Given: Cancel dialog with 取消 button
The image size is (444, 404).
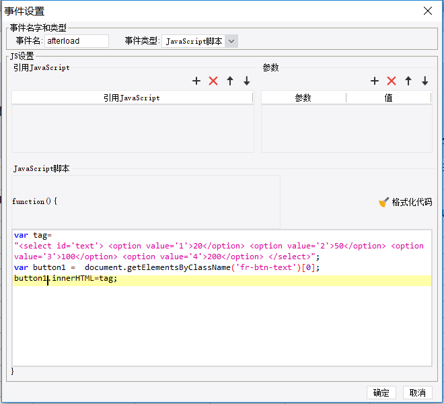Looking at the screenshot, I should [417, 393].
